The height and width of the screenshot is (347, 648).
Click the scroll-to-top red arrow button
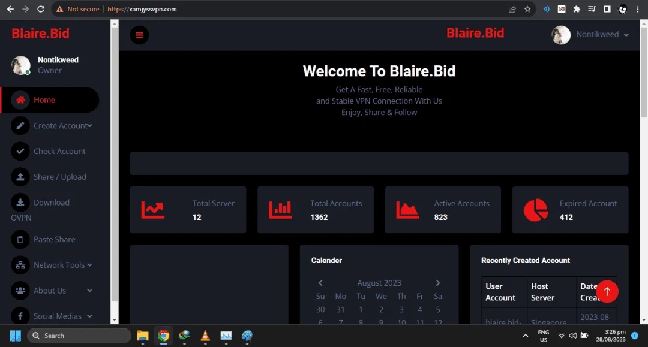[x=607, y=291]
